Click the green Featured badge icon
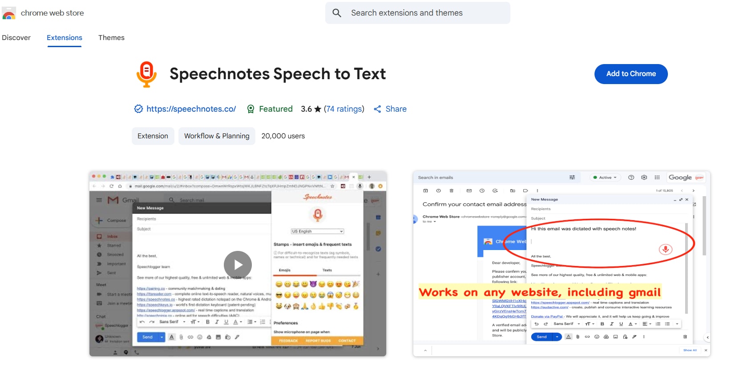 251,109
